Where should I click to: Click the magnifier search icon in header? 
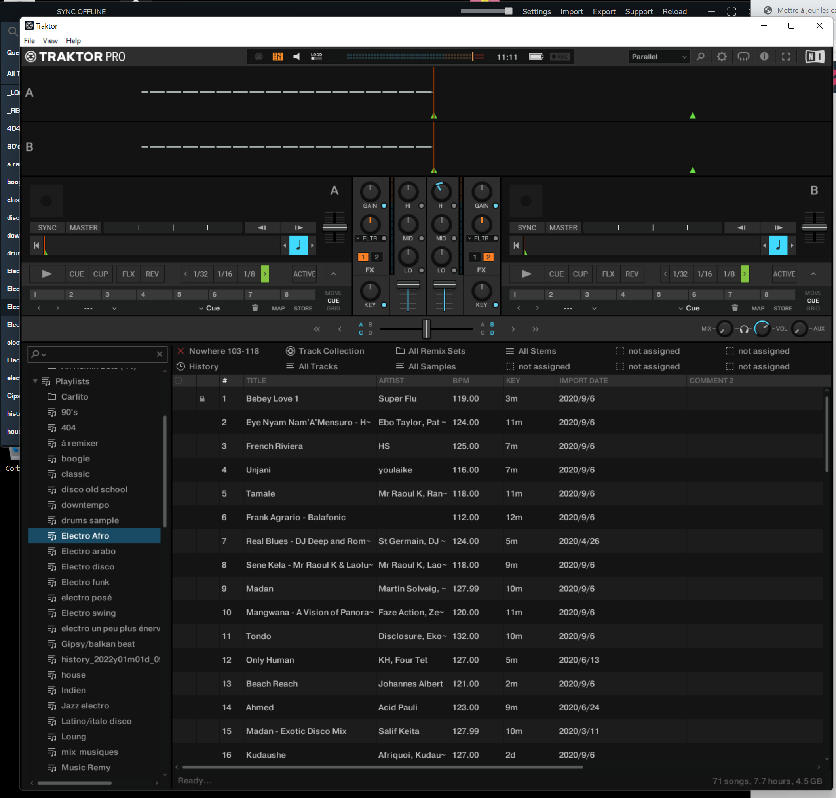coord(700,57)
